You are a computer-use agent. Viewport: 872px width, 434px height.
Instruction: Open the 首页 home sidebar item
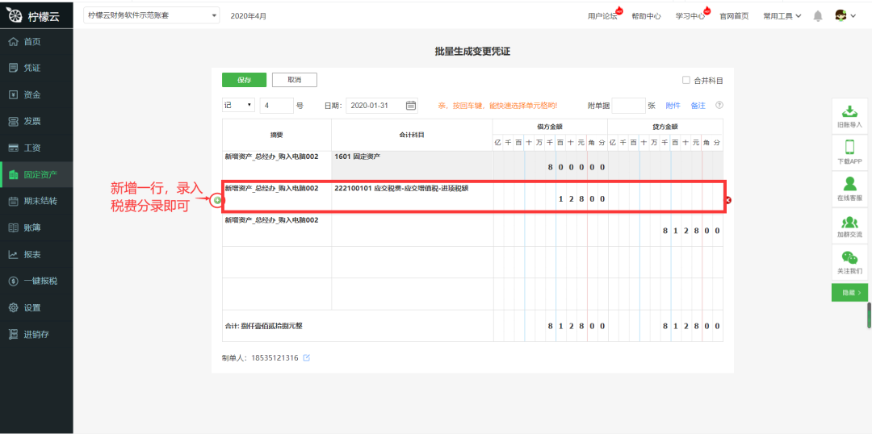(x=36, y=42)
